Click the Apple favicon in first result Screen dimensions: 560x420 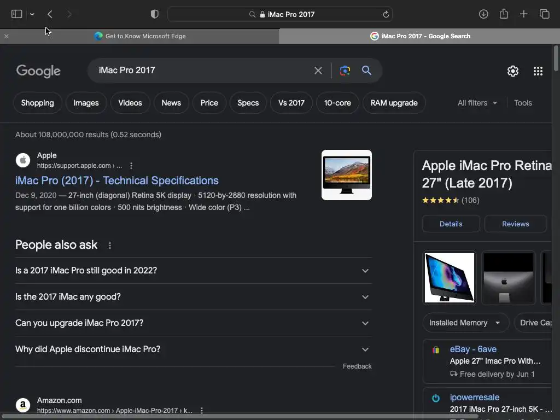(x=23, y=160)
